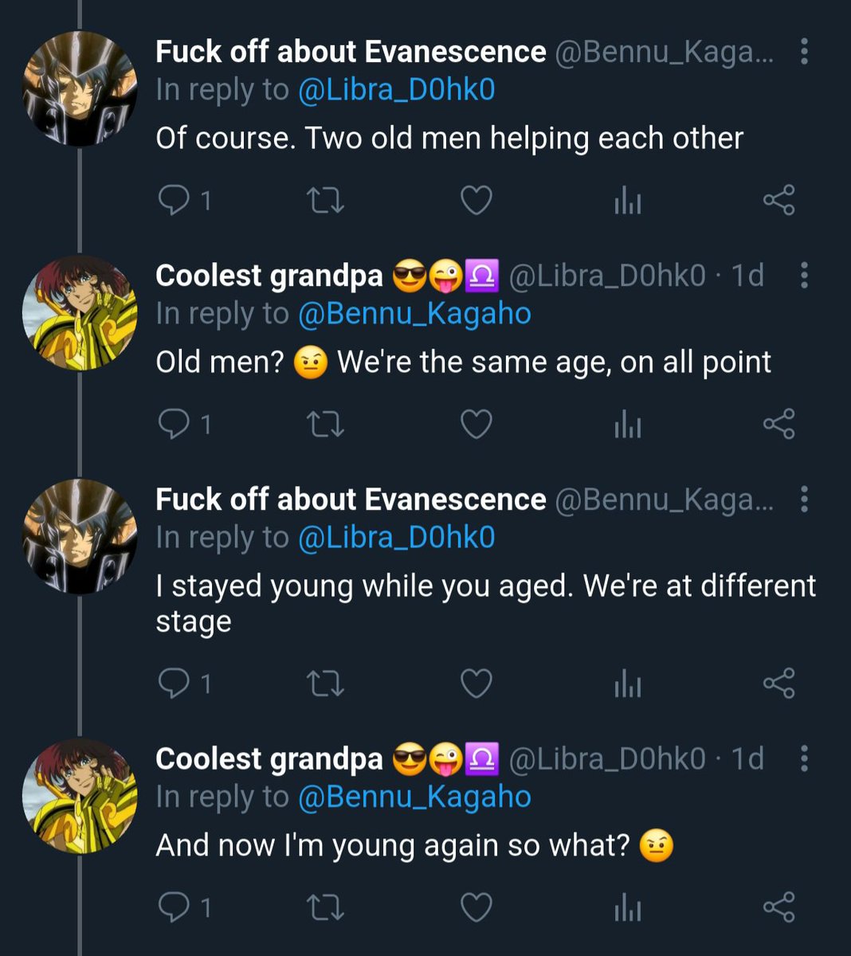Open Bennu_Kagaho's avatar on the first tweet
The height and width of the screenshot is (956, 851).
80,89
